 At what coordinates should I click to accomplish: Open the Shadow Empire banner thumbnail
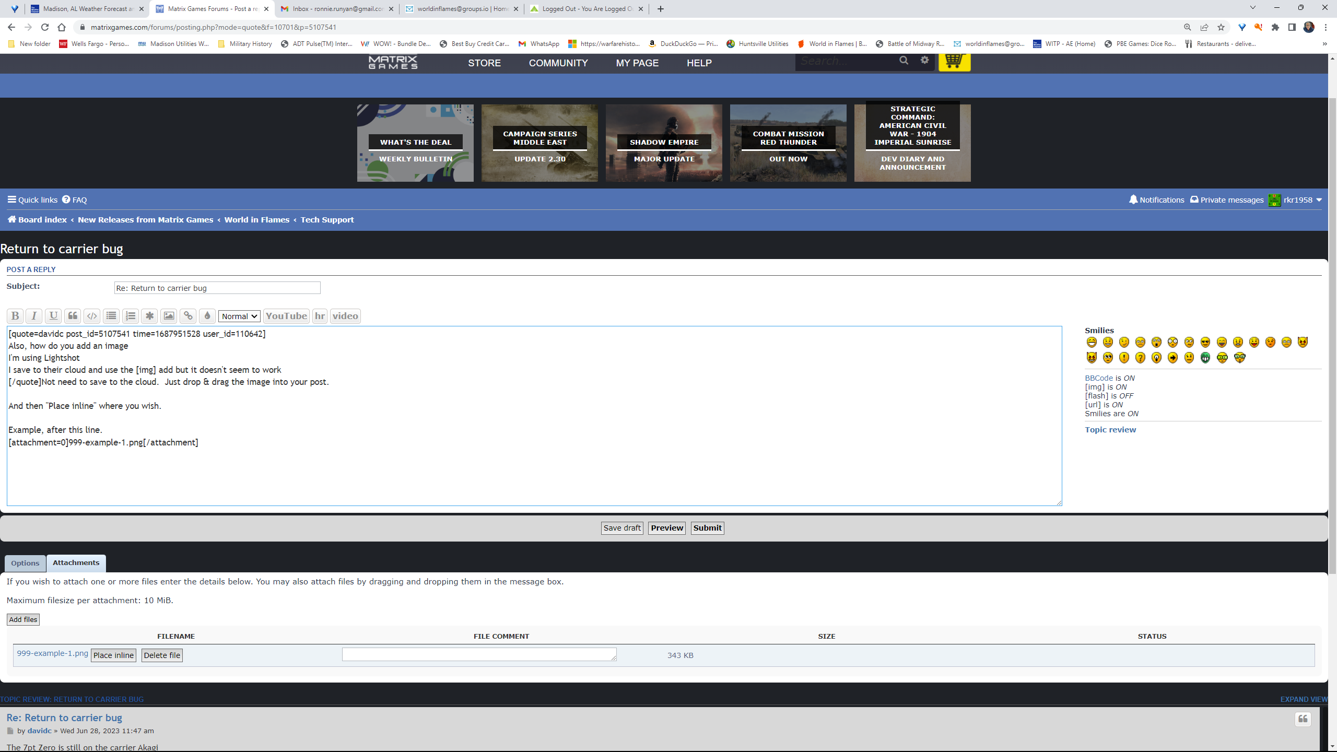click(x=664, y=143)
